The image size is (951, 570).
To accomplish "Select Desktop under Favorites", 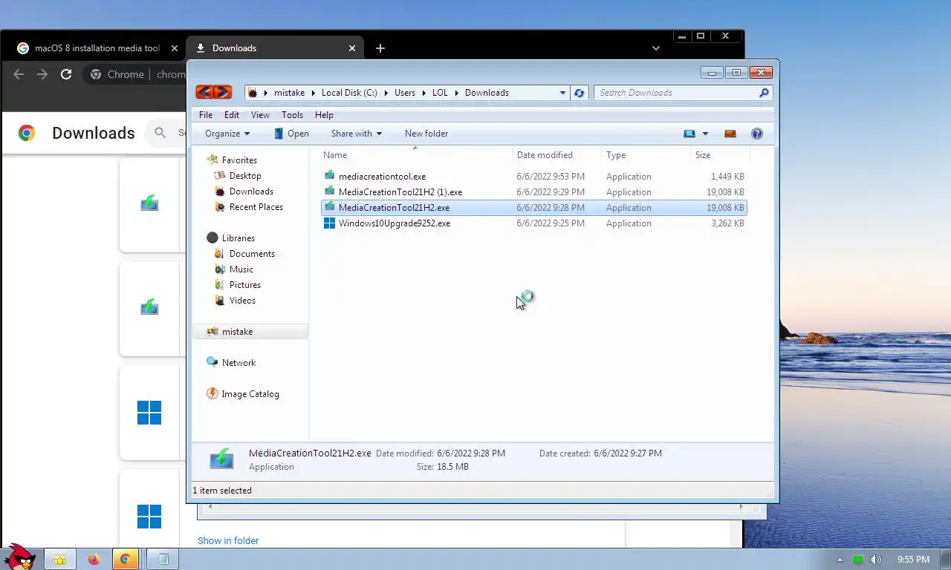I will (245, 176).
